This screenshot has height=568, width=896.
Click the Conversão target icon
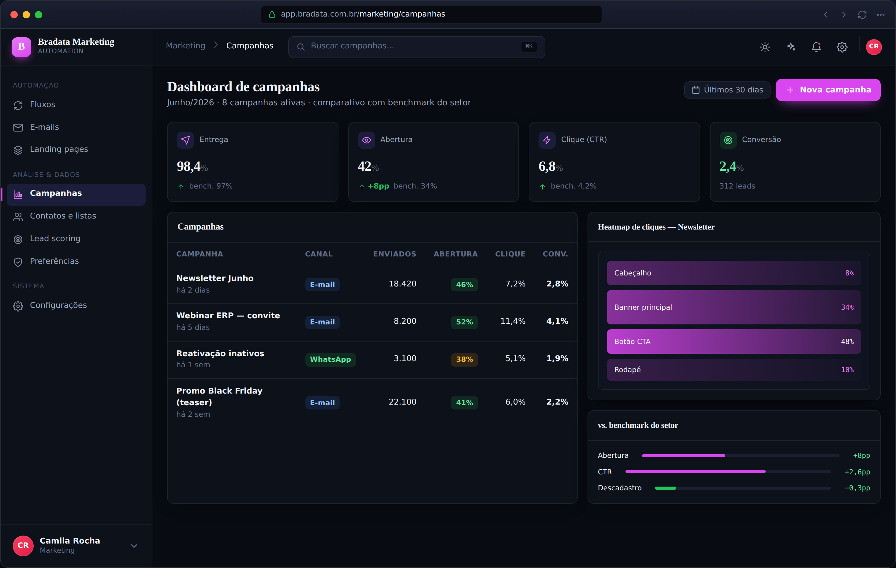(728, 140)
